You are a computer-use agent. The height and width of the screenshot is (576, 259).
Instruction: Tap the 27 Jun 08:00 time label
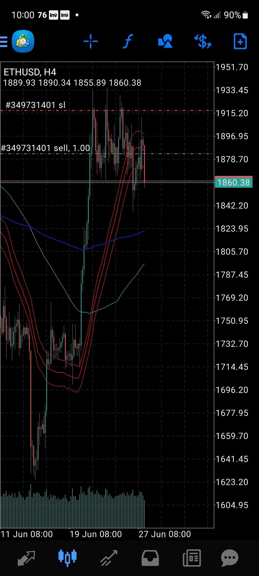[x=165, y=534]
